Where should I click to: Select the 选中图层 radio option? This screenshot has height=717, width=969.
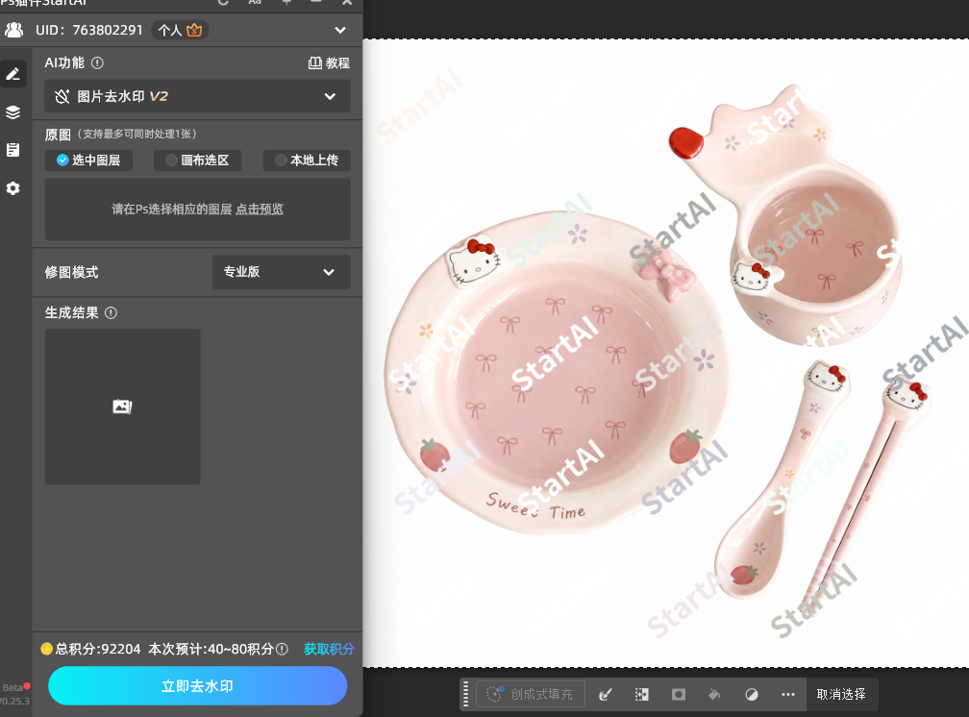pyautogui.click(x=89, y=161)
